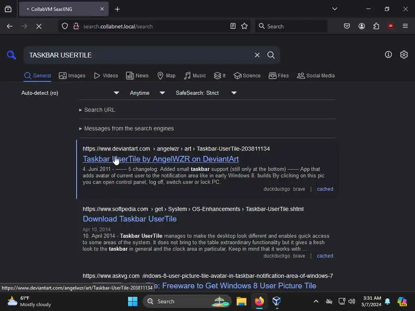Open a new browser tab

(117, 9)
